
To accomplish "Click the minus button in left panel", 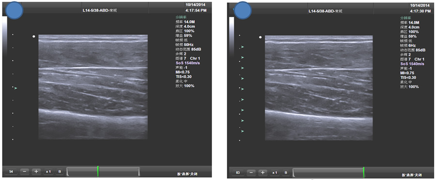I will tap(25, 172).
